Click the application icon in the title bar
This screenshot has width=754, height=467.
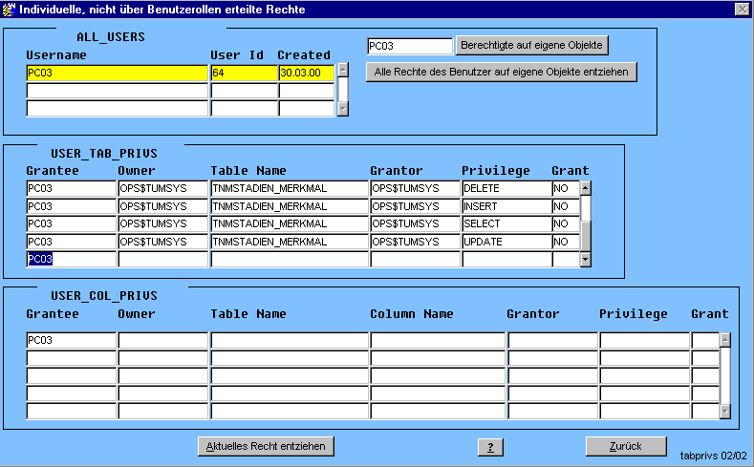click(x=10, y=9)
